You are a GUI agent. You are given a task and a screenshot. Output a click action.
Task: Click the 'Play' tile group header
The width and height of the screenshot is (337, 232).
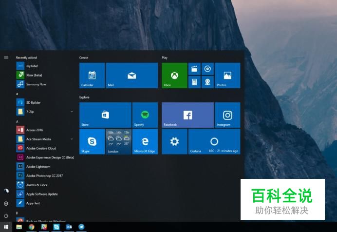click(165, 58)
